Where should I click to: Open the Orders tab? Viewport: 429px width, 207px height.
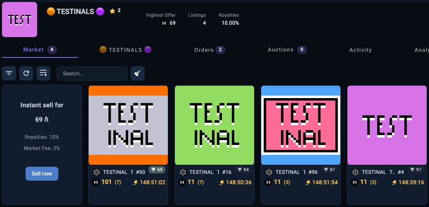[x=210, y=50]
